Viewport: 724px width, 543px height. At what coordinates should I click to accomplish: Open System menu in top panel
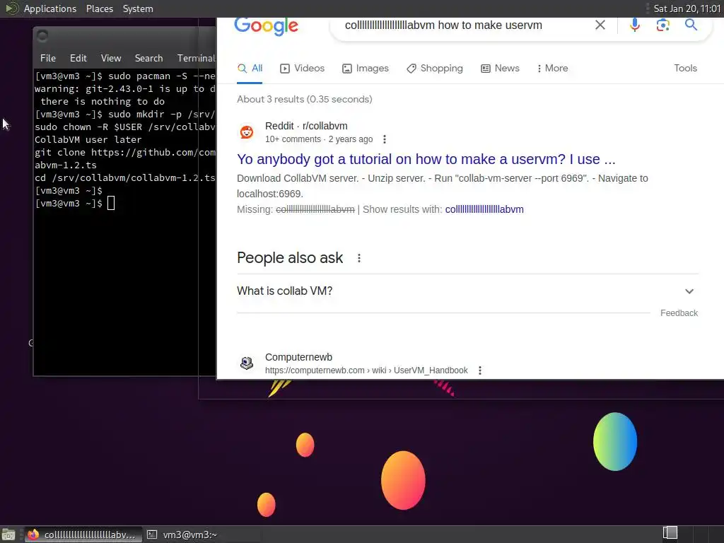point(138,8)
